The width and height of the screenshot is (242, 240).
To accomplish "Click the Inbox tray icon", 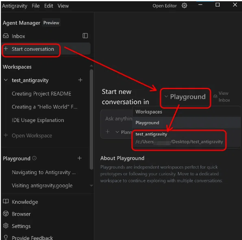I will (x=6, y=36).
